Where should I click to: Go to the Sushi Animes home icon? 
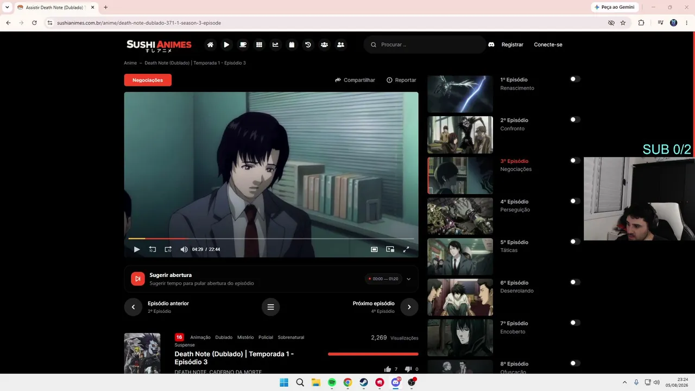[210, 45]
